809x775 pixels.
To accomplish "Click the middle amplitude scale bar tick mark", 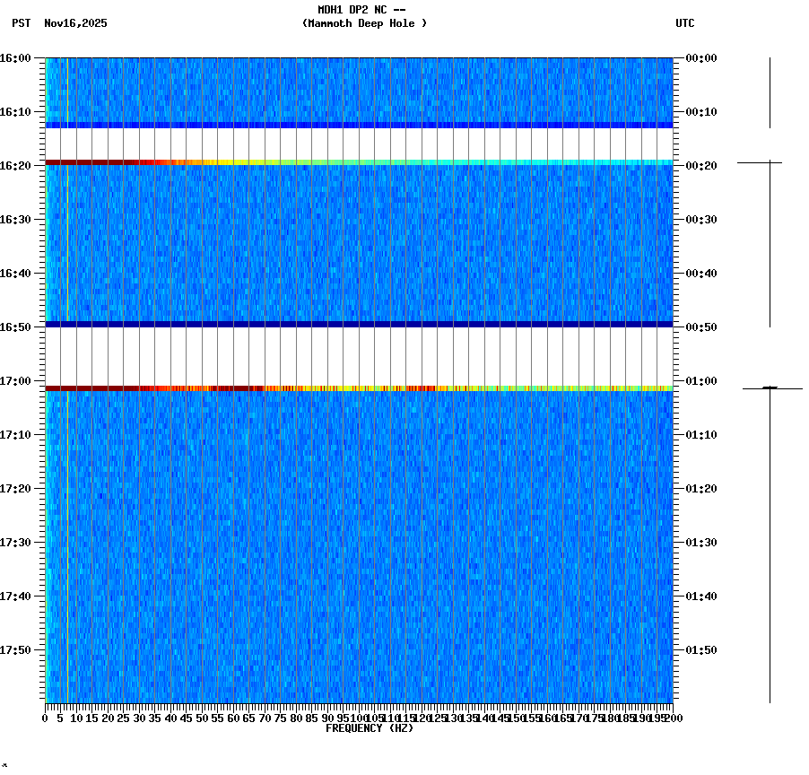I will point(769,164).
